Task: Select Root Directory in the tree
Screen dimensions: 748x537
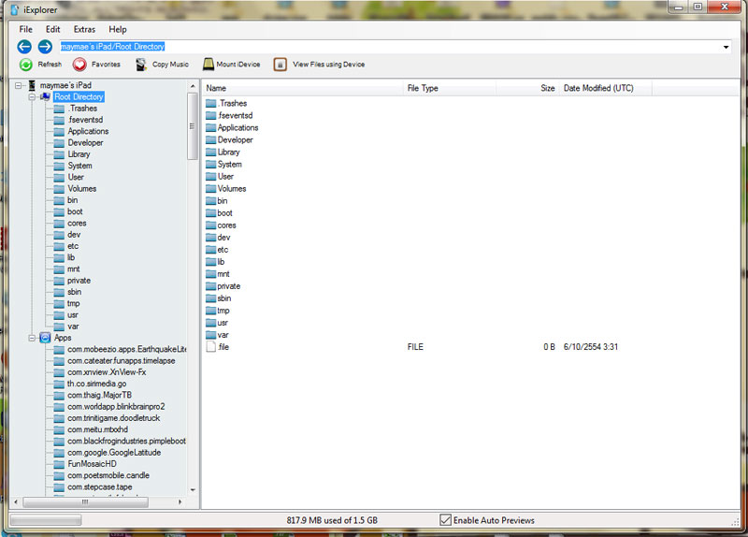Action: pos(79,97)
